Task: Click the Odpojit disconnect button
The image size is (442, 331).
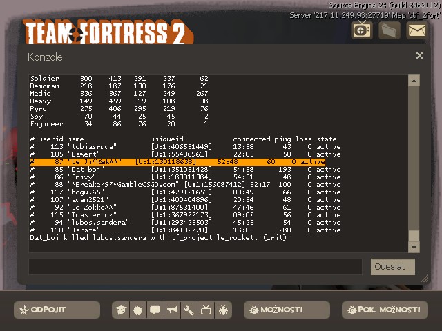Action: pyautogui.click(x=57, y=310)
